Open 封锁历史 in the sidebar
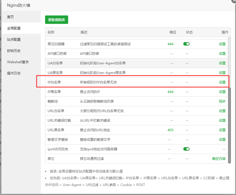The height and width of the screenshot is (195, 236). 21,51
